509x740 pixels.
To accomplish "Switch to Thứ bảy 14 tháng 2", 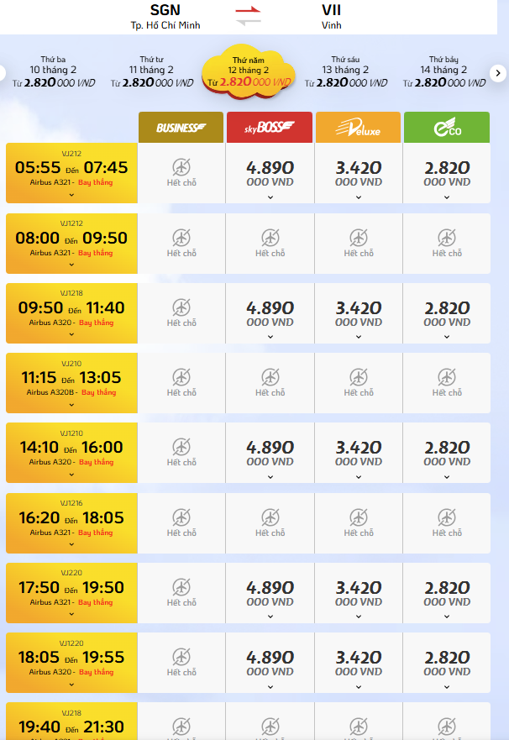I will click(443, 71).
